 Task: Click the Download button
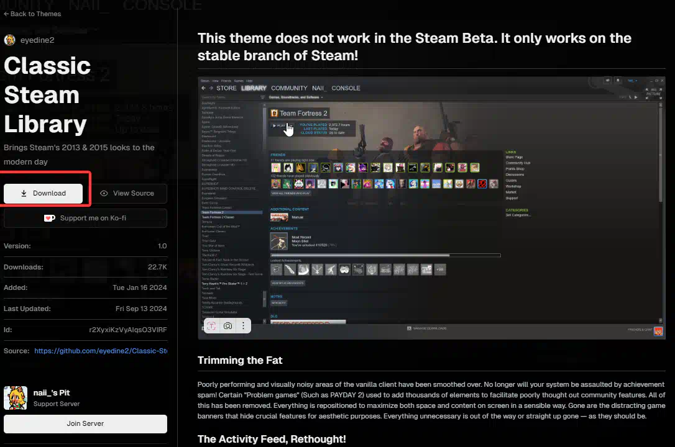point(43,194)
